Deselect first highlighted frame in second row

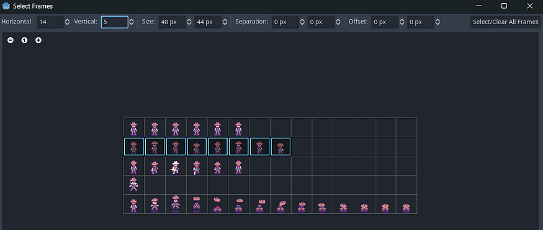coord(133,147)
